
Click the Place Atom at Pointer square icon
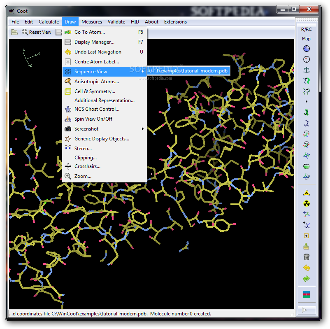[307, 236]
